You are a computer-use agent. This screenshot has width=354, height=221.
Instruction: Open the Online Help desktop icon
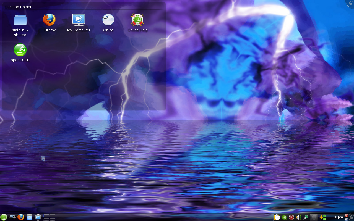tap(137, 23)
